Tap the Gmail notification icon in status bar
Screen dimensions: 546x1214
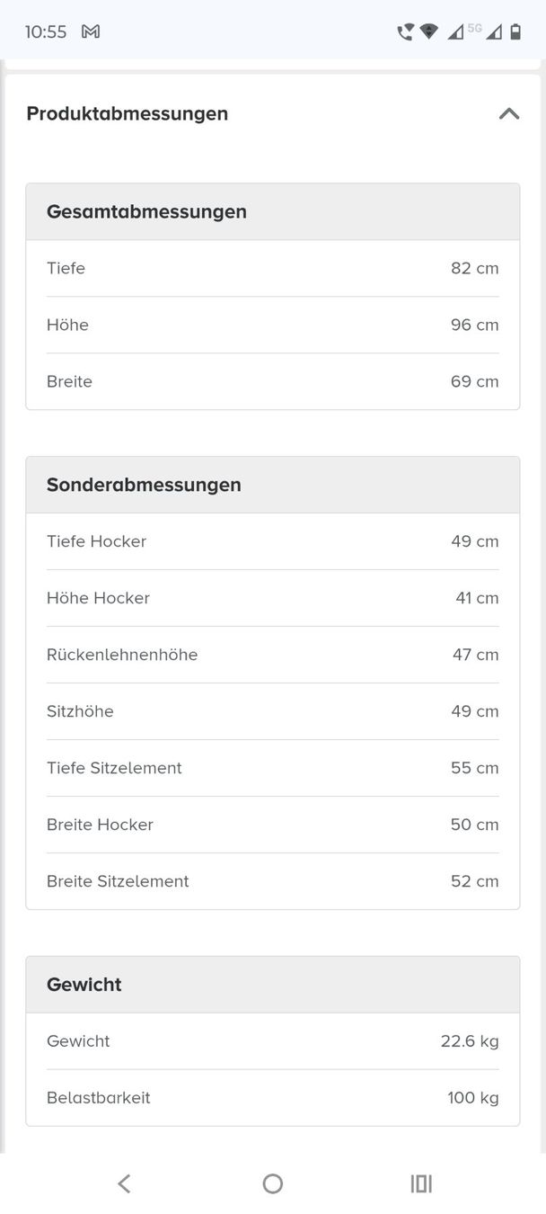[x=91, y=31]
